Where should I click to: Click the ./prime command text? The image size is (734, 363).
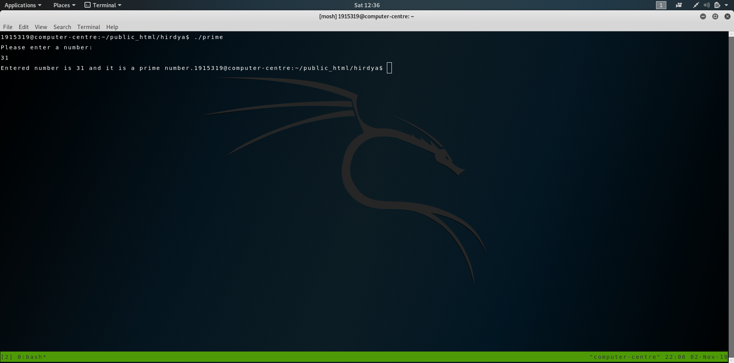[x=209, y=37]
